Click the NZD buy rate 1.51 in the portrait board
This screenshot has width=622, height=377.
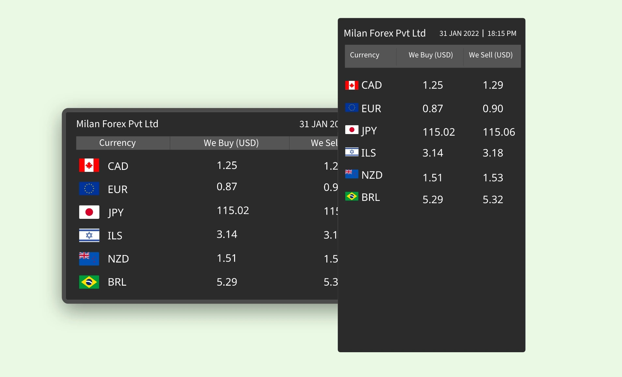(433, 178)
